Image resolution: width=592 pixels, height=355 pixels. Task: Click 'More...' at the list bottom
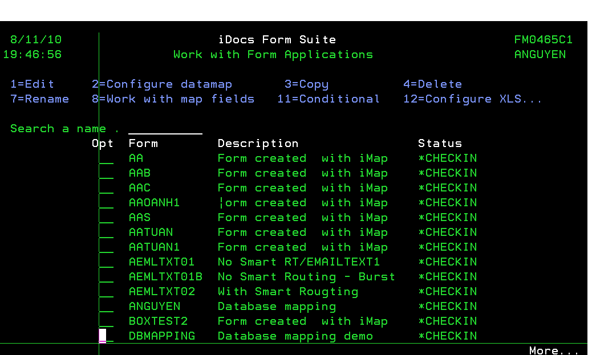pyautogui.click(x=554, y=350)
